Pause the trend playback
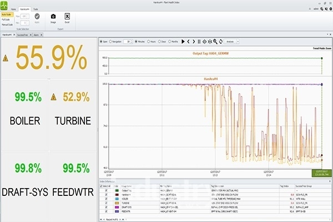The image size is (333, 222). (x=199, y=41)
